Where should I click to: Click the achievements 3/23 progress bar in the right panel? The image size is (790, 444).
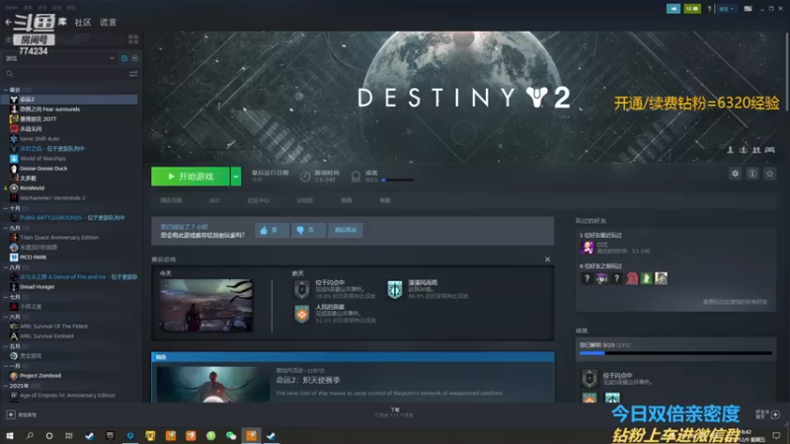pyautogui.click(x=675, y=353)
